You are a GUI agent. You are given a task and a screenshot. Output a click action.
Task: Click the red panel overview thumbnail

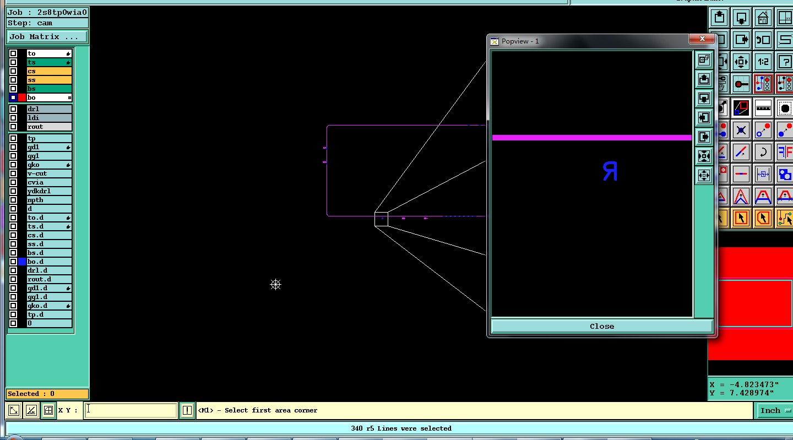pos(750,303)
